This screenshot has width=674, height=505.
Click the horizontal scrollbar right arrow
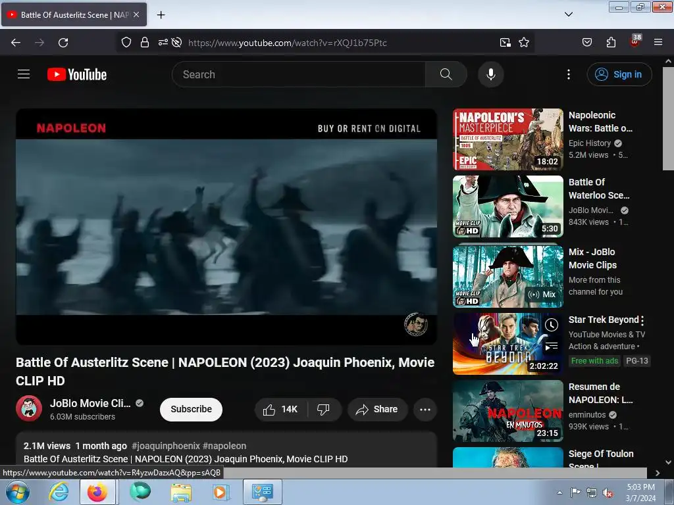pos(658,473)
